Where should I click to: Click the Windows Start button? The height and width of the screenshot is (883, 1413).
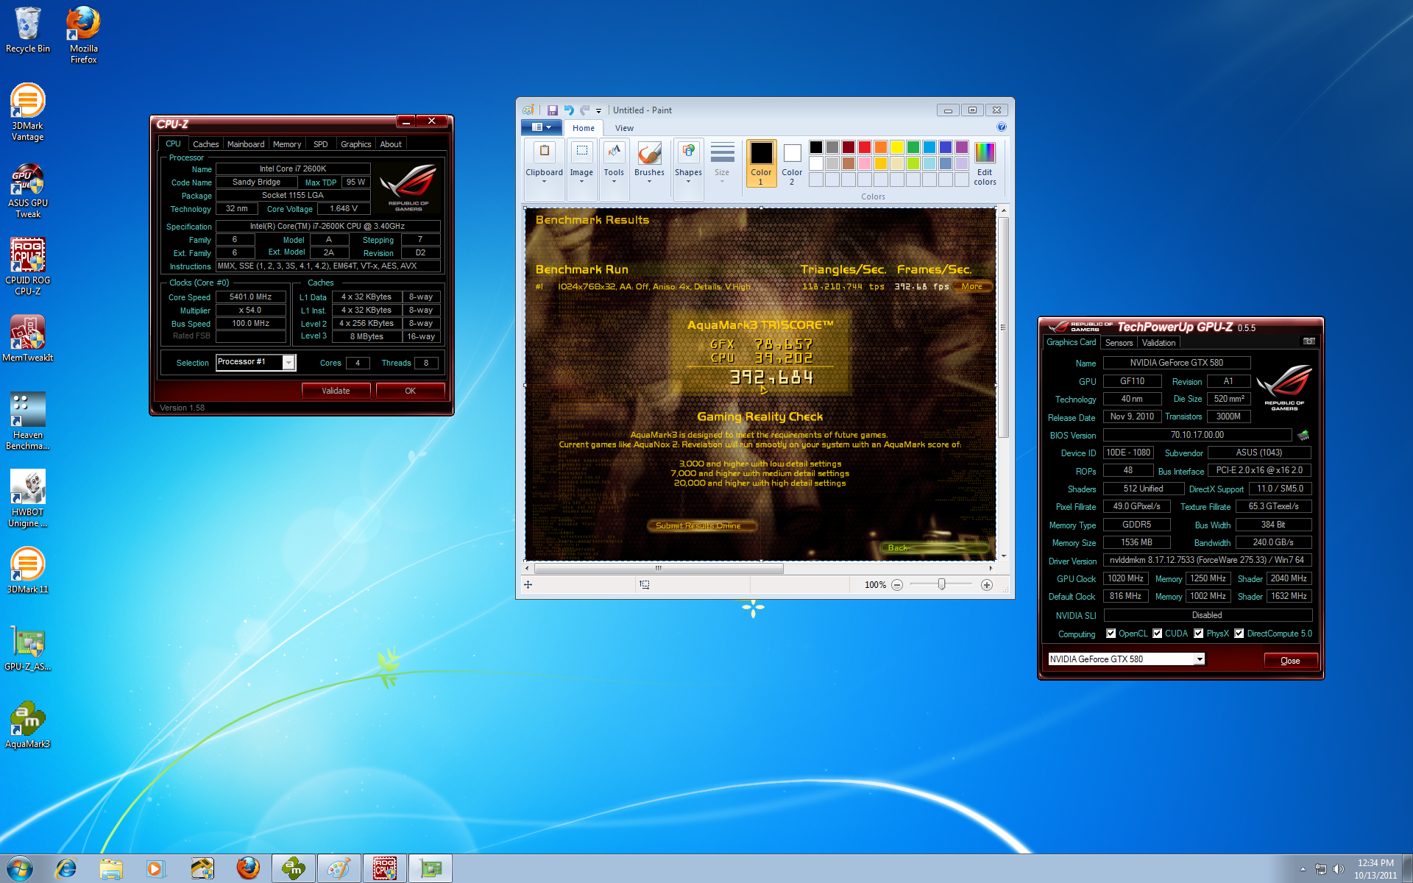coord(20,868)
